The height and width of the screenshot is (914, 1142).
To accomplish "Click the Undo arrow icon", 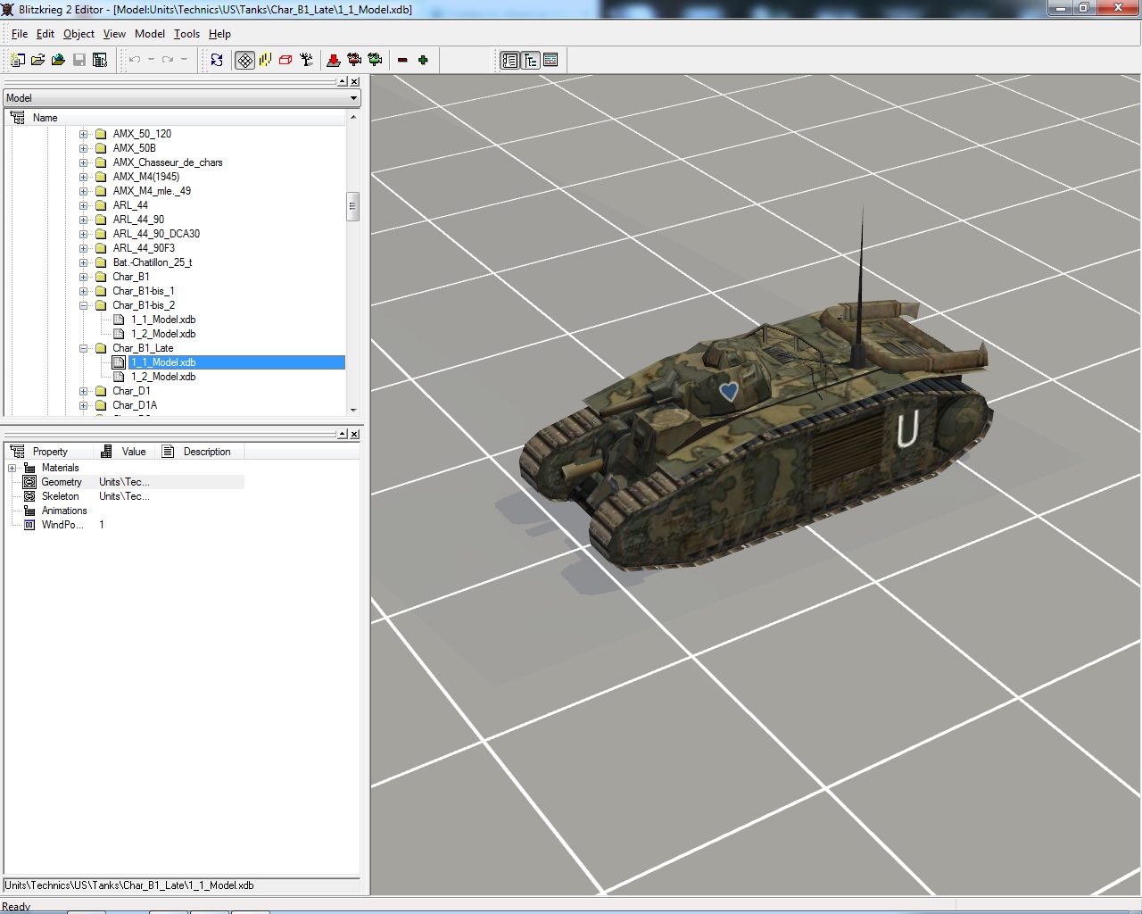I will tap(135, 60).
